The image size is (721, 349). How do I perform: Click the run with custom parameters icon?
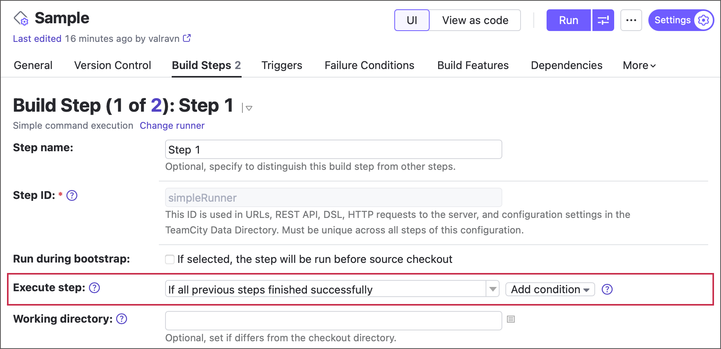603,20
